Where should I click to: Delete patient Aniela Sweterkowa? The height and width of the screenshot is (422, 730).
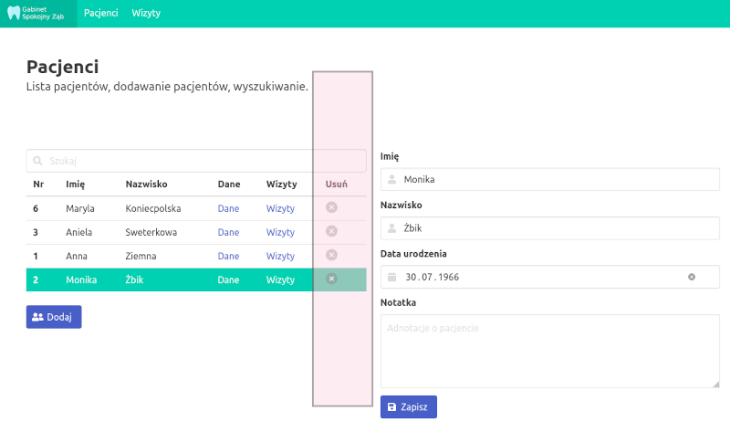coord(331,232)
